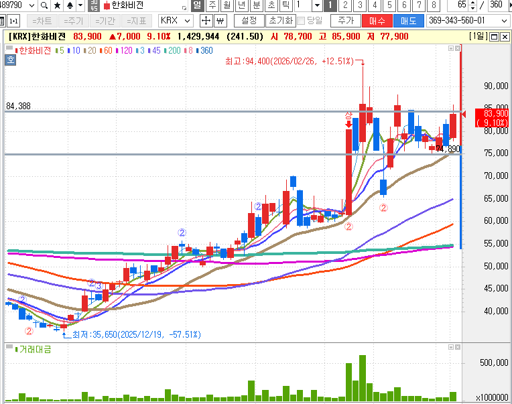Toggle the 당일 checkbox

pos(301,21)
